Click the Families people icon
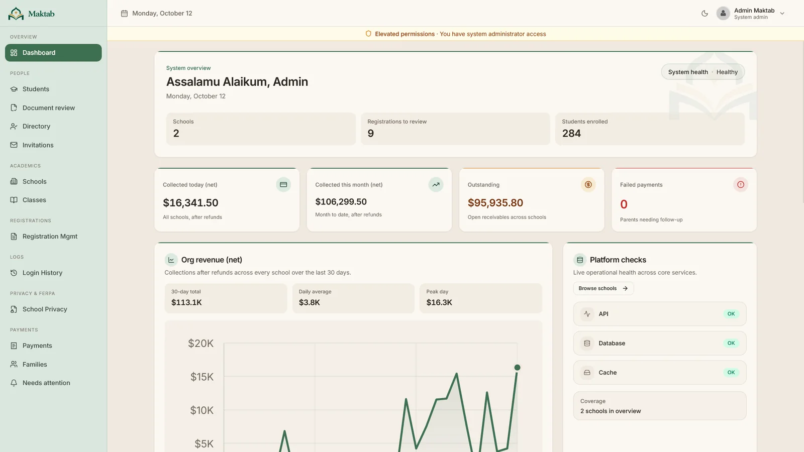This screenshot has height=452, width=804. point(14,364)
